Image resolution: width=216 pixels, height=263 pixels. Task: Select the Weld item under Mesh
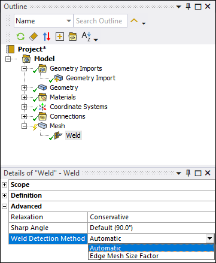point(73,135)
